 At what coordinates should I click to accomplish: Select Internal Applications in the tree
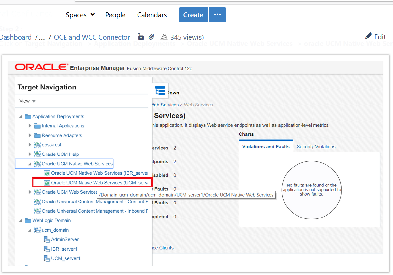click(63, 126)
